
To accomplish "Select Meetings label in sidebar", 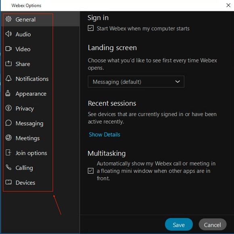I will coord(27,138).
